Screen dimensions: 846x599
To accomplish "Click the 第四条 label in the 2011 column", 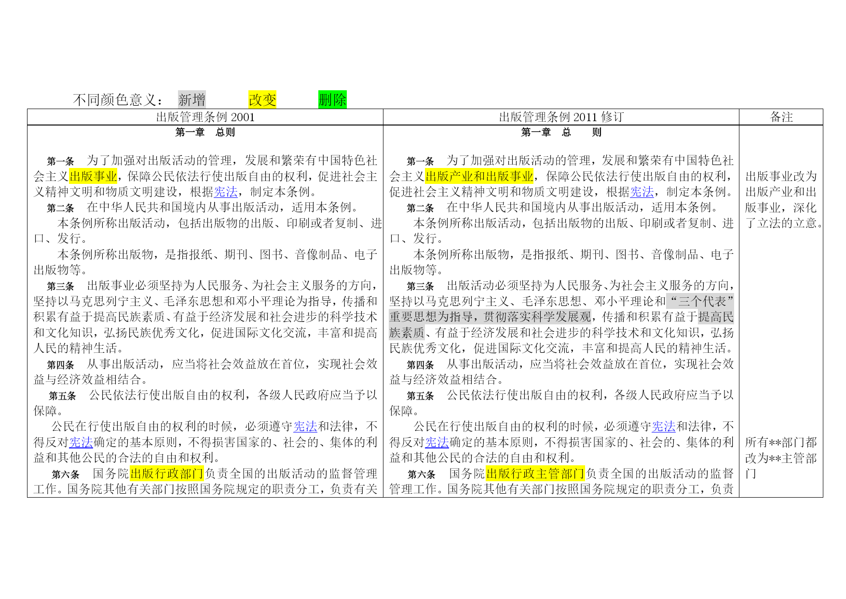I will click(420, 365).
